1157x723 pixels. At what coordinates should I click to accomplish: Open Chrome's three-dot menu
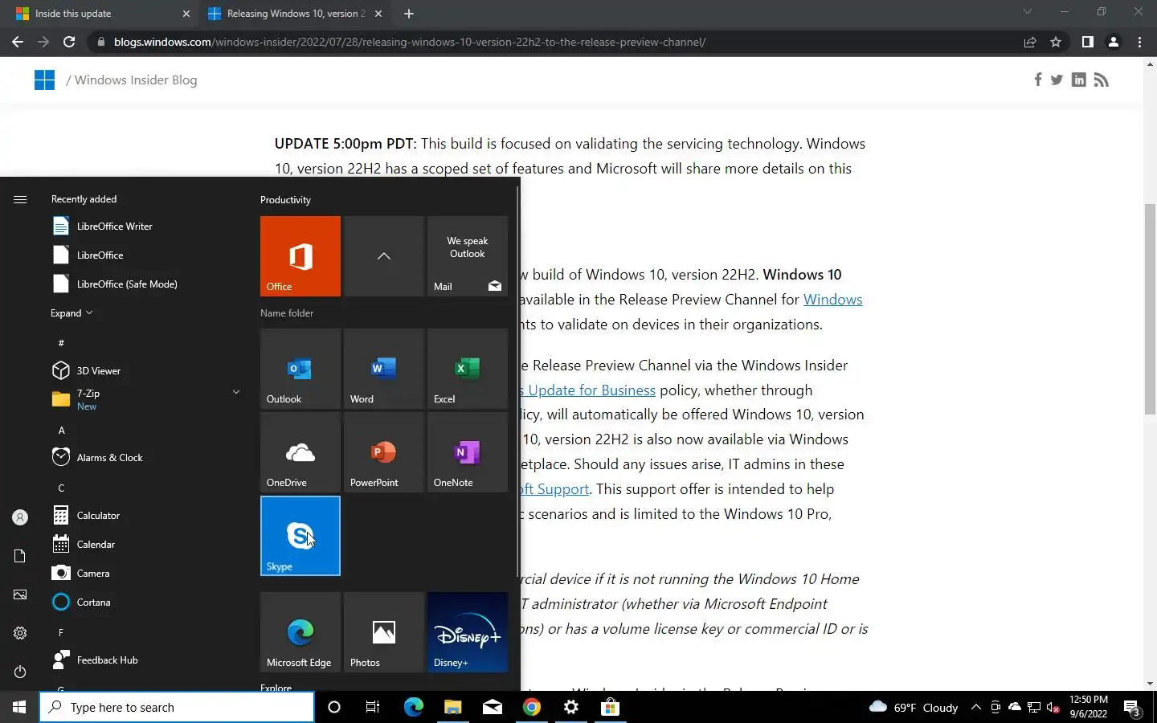point(1139,42)
